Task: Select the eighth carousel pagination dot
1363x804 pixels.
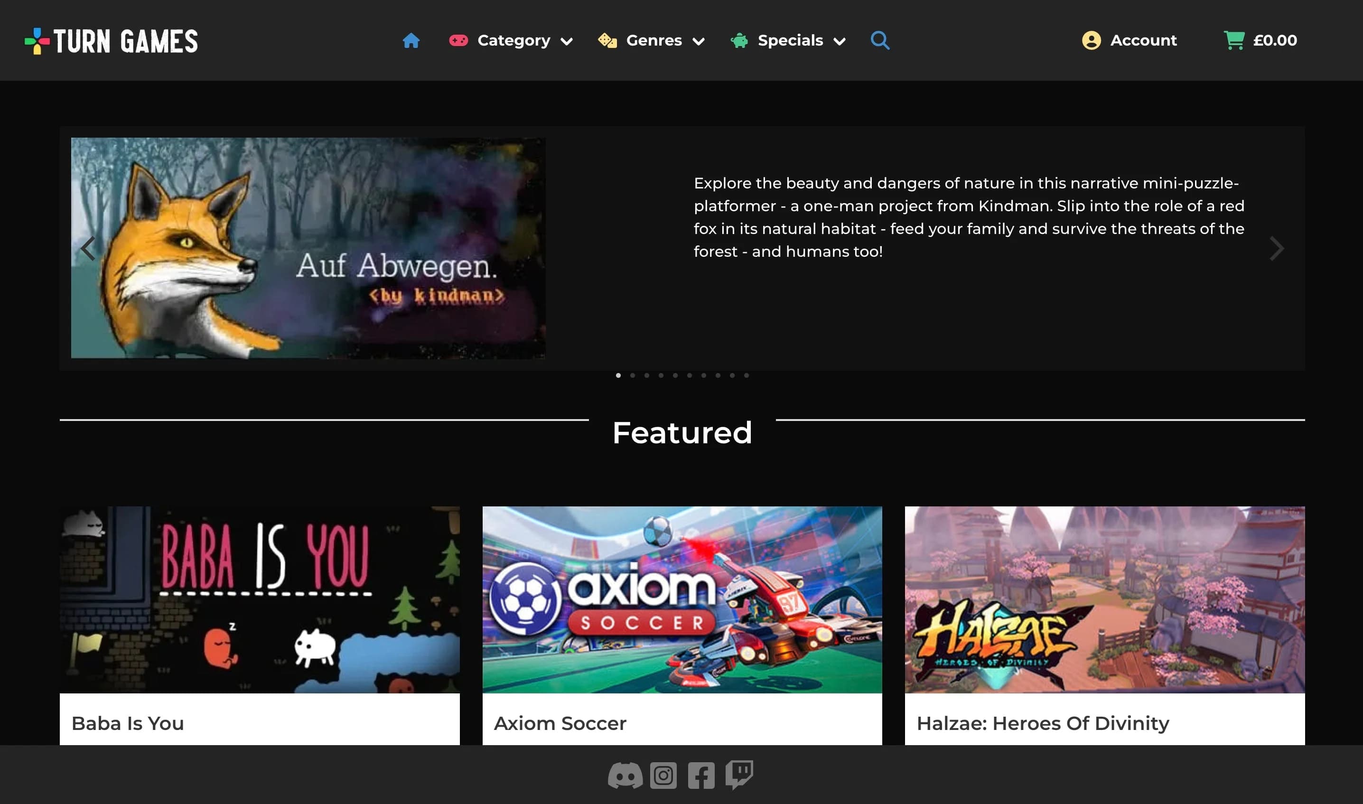Action: click(718, 375)
